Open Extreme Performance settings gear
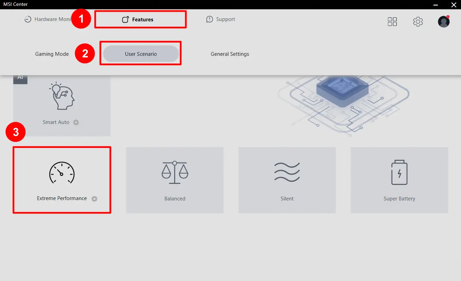The width and height of the screenshot is (461, 281). [x=94, y=199]
